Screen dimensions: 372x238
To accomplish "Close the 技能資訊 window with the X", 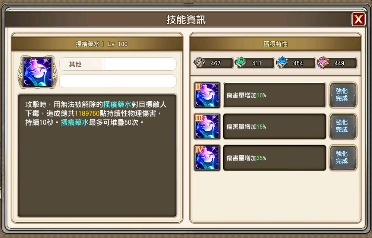I will coord(358,19).
